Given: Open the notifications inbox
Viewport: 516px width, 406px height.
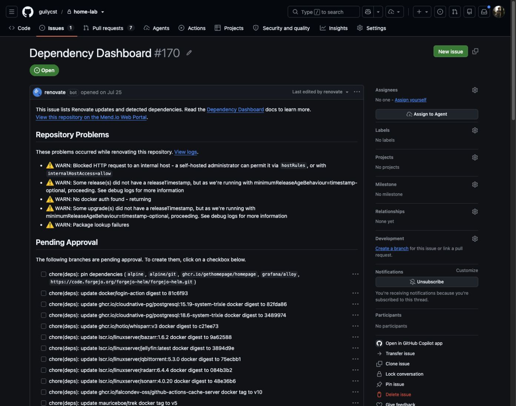Looking at the screenshot, I should (484, 12).
